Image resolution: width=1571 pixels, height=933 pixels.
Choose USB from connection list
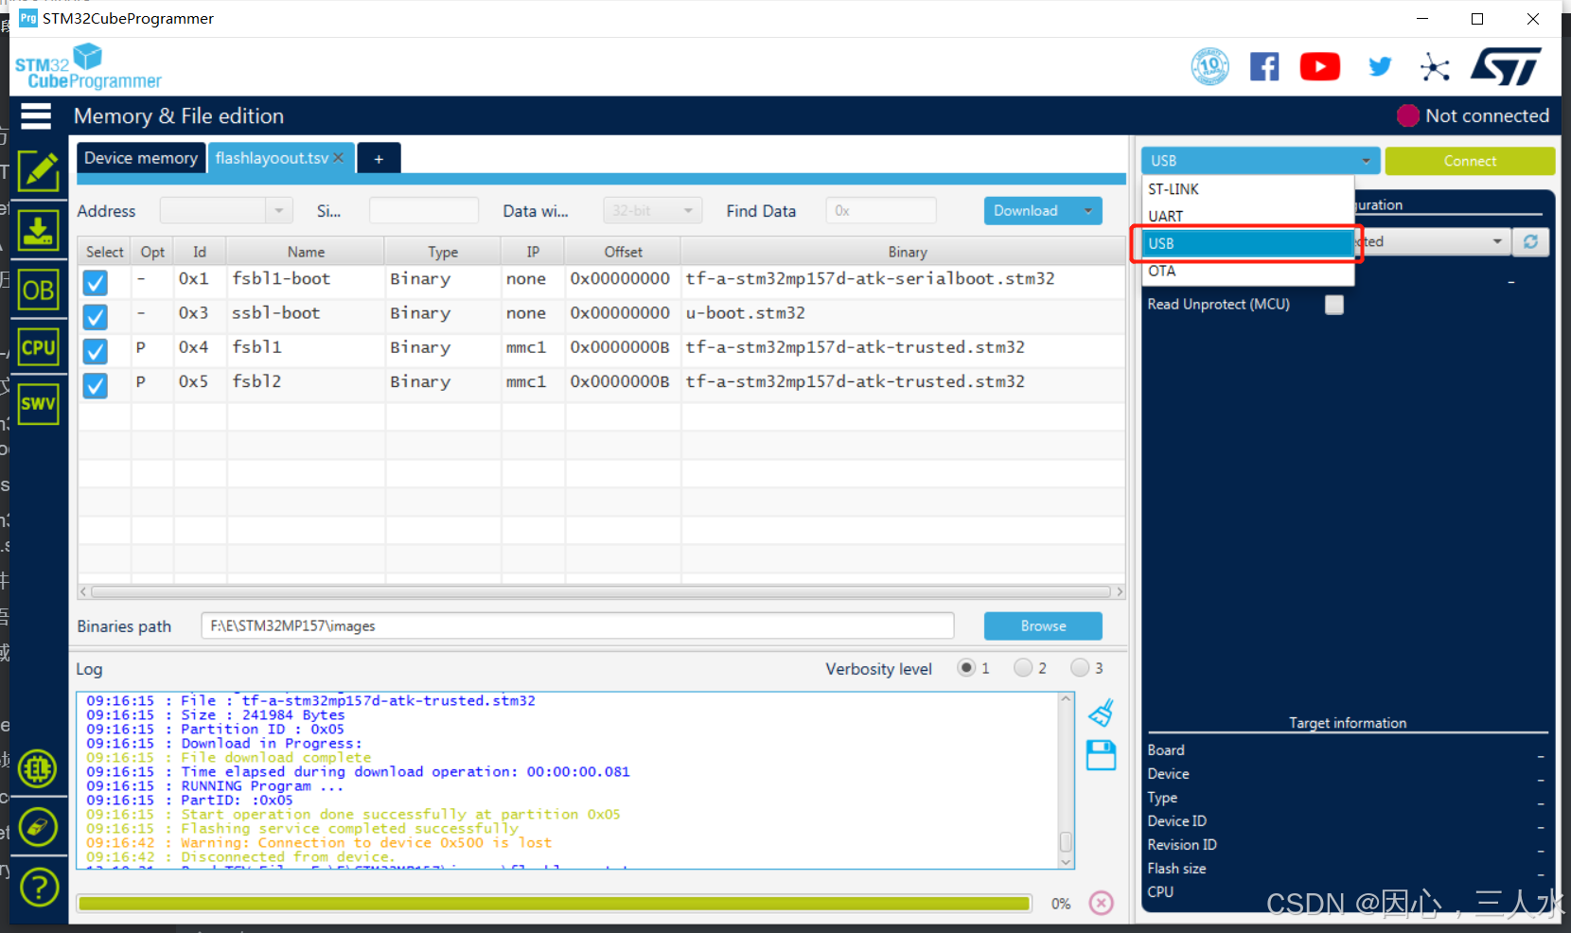pyautogui.click(x=1248, y=243)
